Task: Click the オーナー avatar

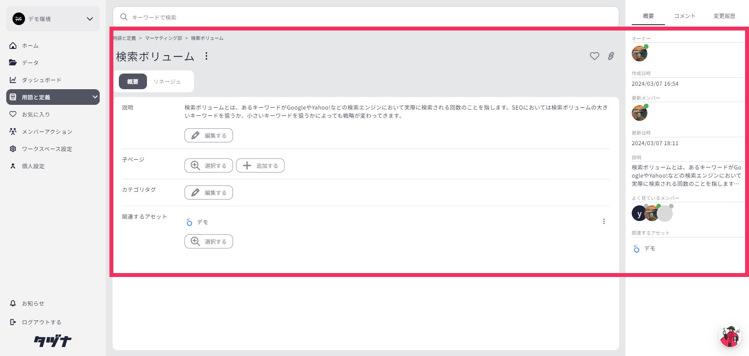Action: coord(640,54)
